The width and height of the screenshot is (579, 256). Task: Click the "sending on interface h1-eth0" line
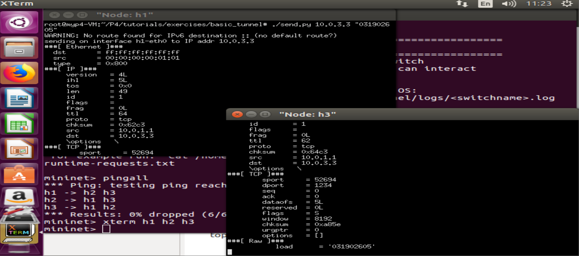[149, 41]
